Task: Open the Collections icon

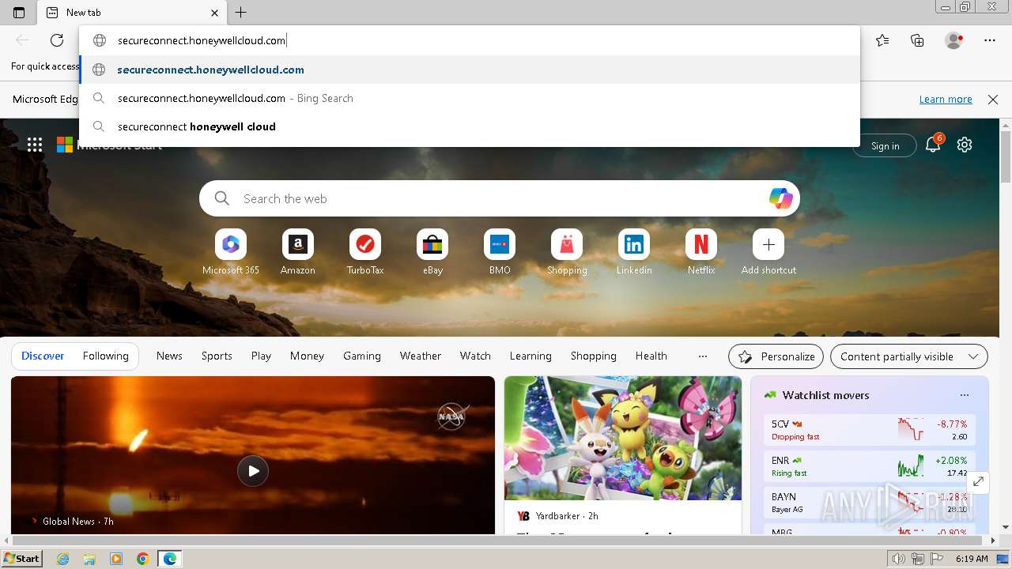Action: pyautogui.click(x=917, y=40)
